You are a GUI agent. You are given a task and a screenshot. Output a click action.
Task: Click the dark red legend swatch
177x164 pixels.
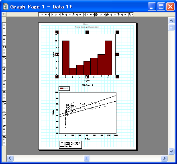click(62, 88)
